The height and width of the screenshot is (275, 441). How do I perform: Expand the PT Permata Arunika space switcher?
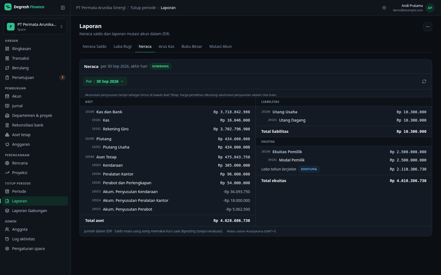coord(35,27)
